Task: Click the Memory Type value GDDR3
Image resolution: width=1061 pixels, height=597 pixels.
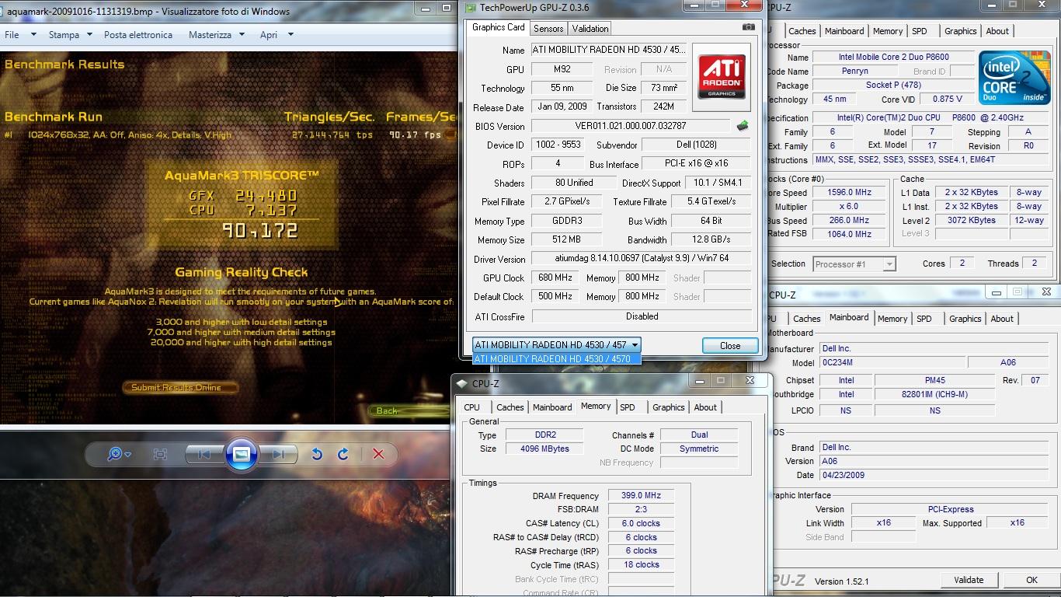Action: coord(566,221)
